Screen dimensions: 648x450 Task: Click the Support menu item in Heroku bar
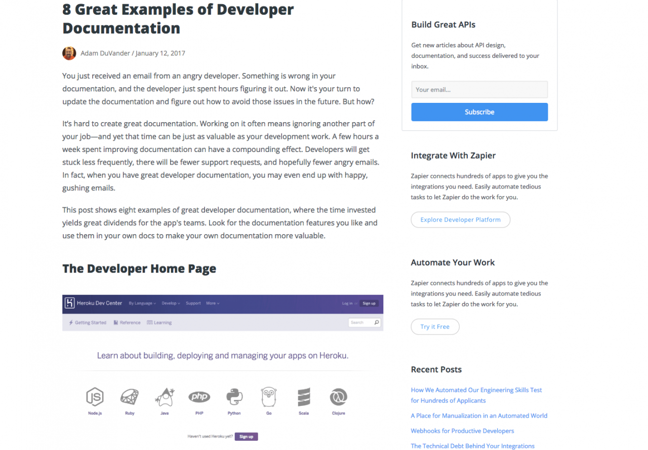[x=193, y=303]
